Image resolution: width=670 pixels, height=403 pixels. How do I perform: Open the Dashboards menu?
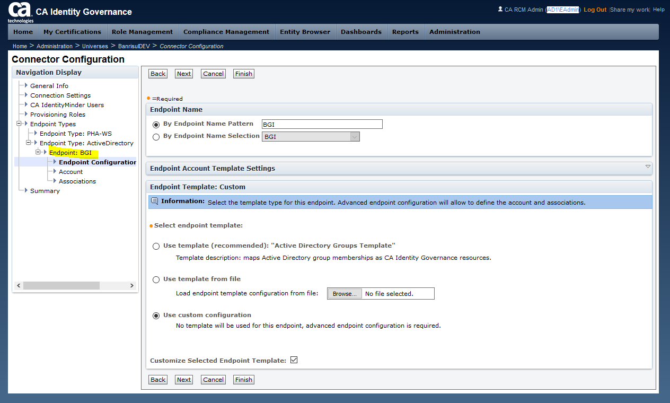tap(362, 32)
